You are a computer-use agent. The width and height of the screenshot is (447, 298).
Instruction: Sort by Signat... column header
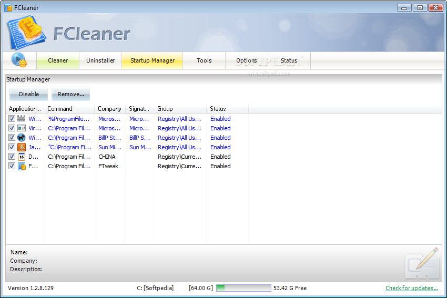coord(139,109)
